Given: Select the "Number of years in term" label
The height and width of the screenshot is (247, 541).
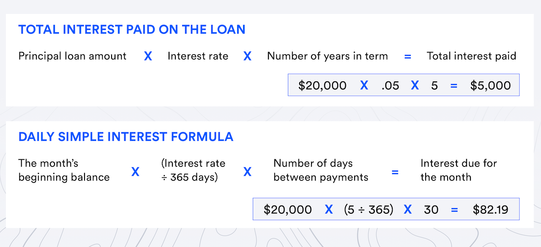Looking at the screenshot, I should [327, 56].
